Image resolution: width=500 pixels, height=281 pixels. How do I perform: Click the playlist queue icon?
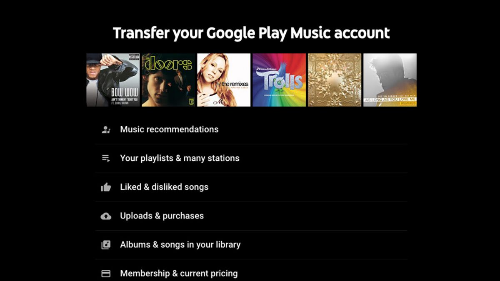[106, 158]
